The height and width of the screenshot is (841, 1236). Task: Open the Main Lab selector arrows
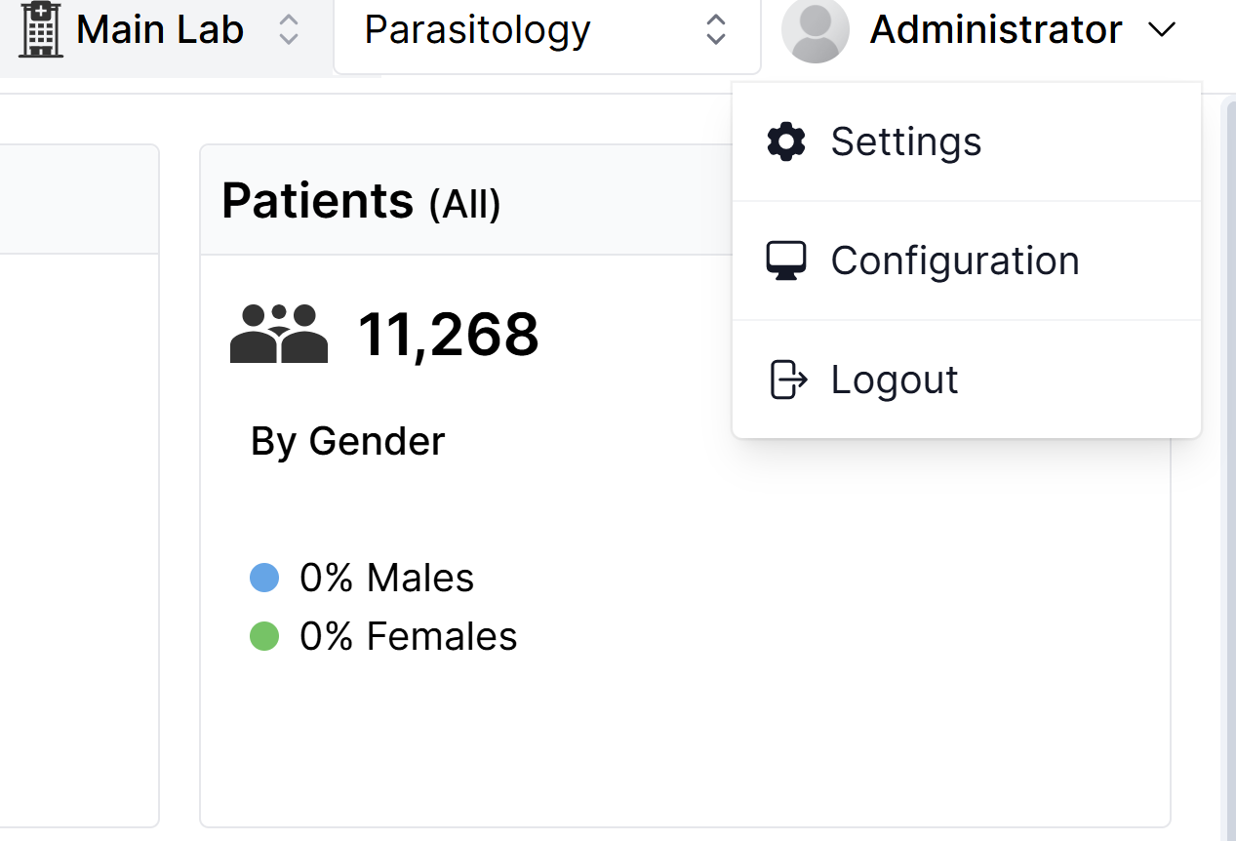pyautogui.click(x=288, y=29)
